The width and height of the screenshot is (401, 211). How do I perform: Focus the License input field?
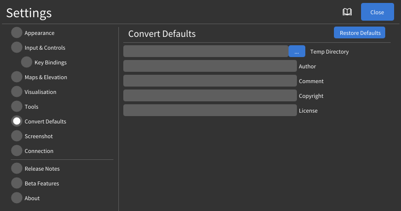click(x=210, y=111)
